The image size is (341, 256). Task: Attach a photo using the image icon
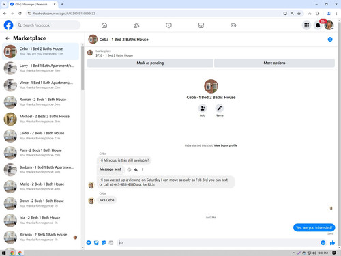click(96, 243)
